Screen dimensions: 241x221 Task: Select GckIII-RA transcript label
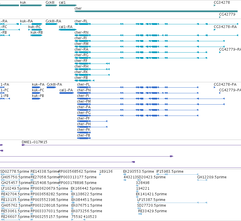[x=53, y=21]
